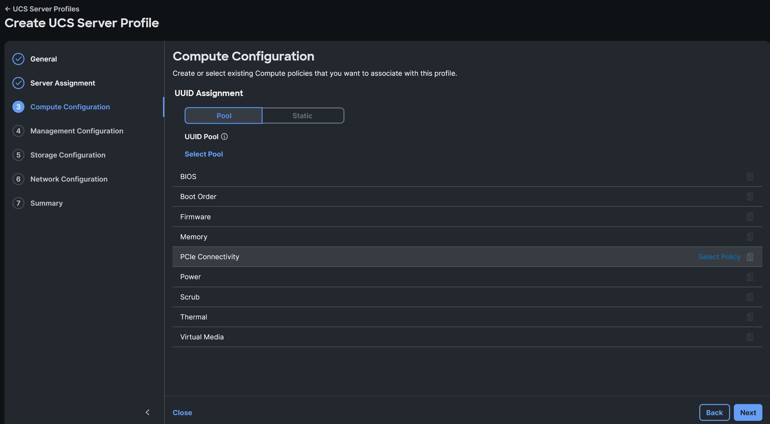This screenshot has height=424, width=770.
Task: Click the step 4 number badge
Action: coord(18,131)
